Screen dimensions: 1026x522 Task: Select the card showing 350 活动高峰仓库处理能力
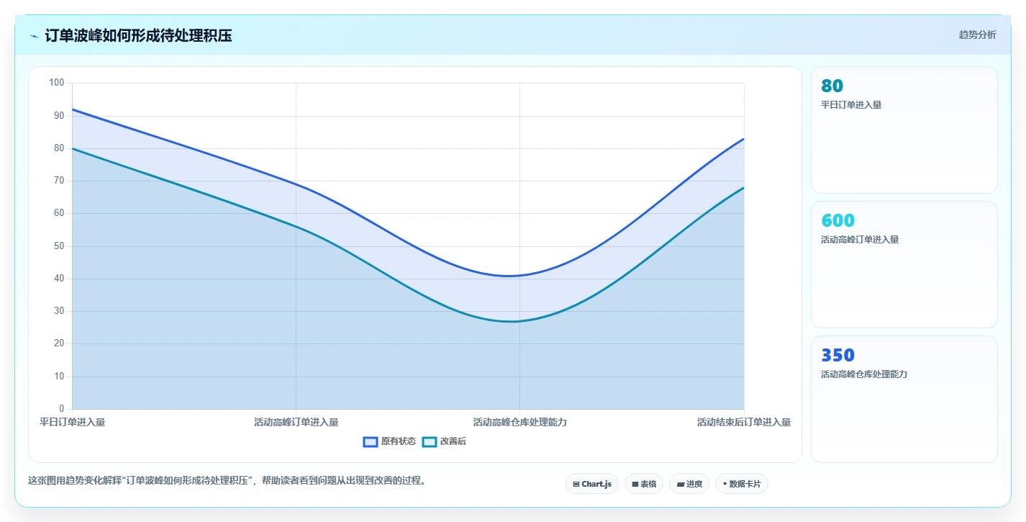coord(904,399)
